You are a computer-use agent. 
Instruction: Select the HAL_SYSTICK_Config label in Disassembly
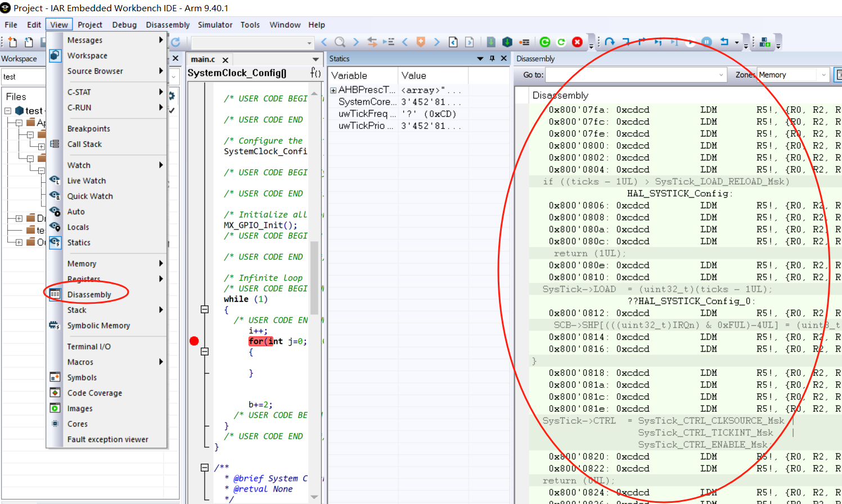coord(680,193)
